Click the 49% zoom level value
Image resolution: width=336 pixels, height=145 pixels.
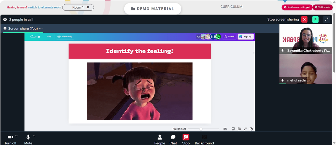click(224, 129)
